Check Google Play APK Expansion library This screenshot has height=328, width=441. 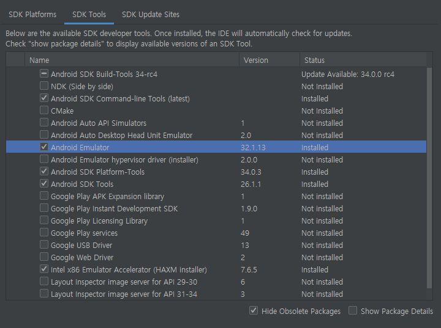point(44,195)
